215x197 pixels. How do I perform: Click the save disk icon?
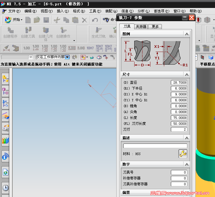tap(46, 20)
